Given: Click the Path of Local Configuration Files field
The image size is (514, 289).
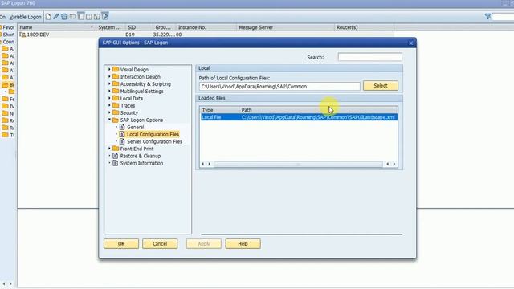Looking at the screenshot, I should tap(279, 87).
